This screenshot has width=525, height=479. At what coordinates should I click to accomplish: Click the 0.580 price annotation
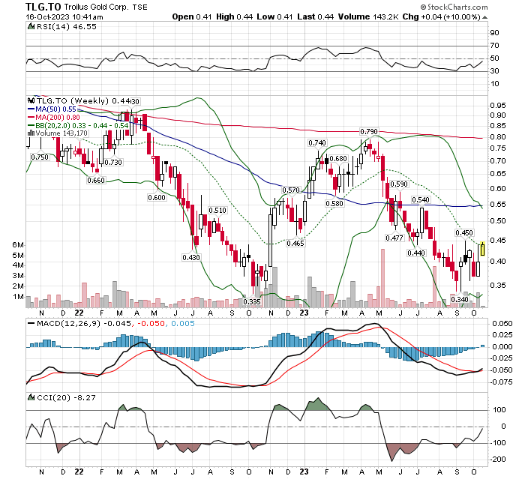pos(334,203)
